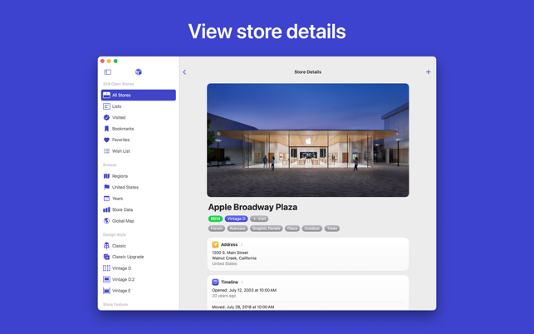This screenshot has width=534, height=334.
Task: Open Lists label in sidebar
Action: pyautogui.click(x=116, y=106)
